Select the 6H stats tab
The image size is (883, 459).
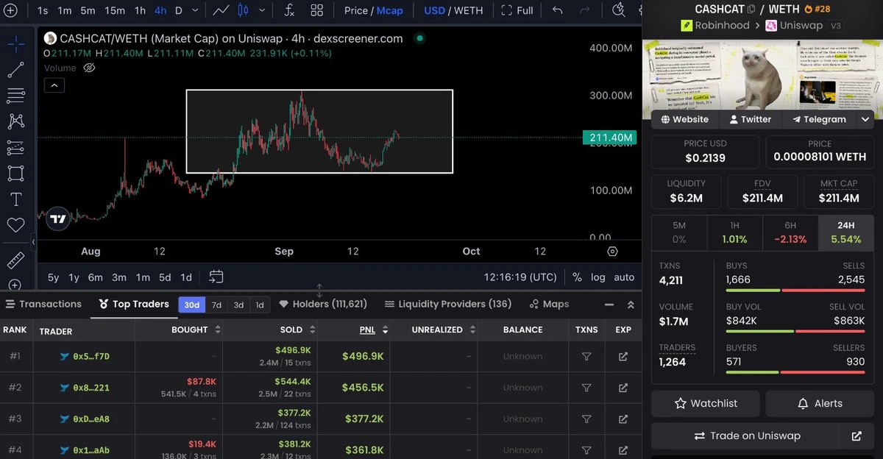(790, 232)
